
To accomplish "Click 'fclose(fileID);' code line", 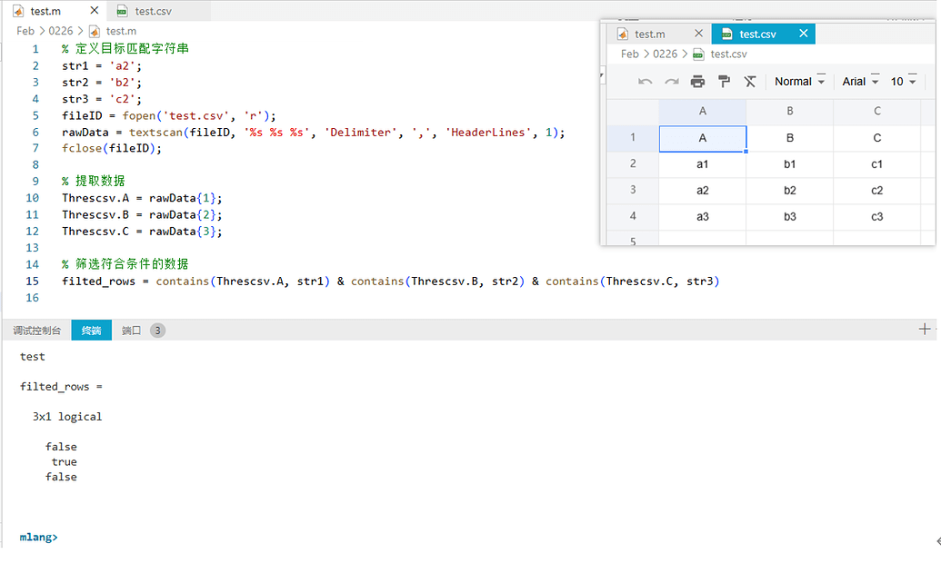I will click(x=112, y=148).
